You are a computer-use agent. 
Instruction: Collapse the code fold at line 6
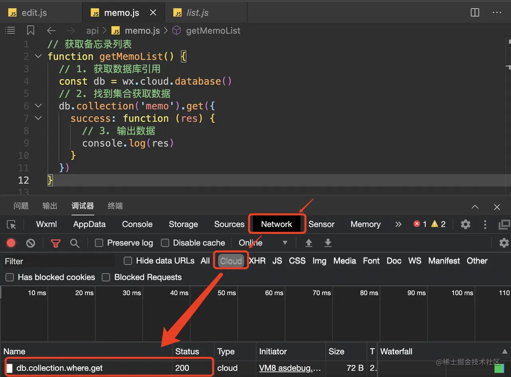click(x=38, y=106)
